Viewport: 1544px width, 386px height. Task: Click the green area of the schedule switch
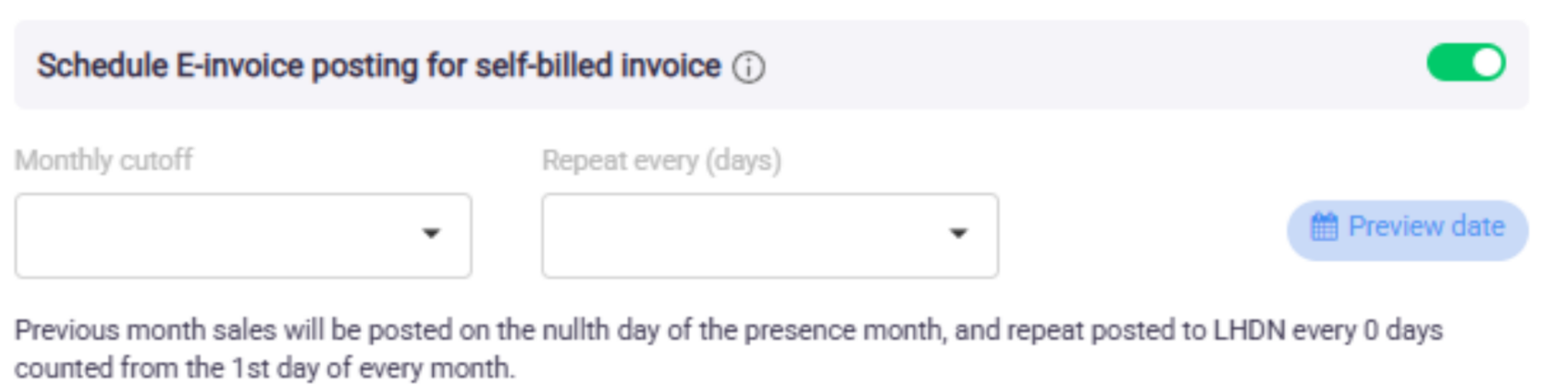[1449, 64]
